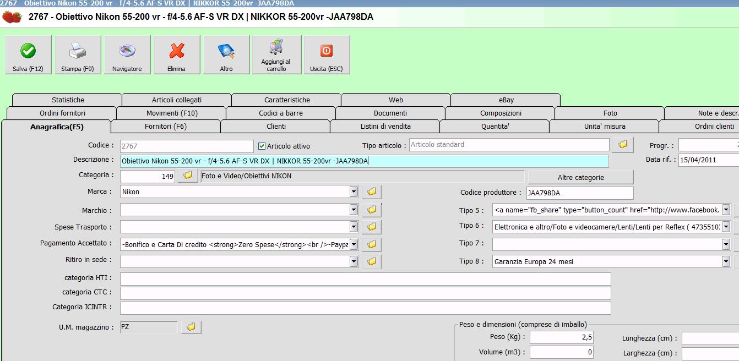
Task: Expand the Pagamento Accettato dropdown
Action: pyautogui.click(x=354, y=244)
